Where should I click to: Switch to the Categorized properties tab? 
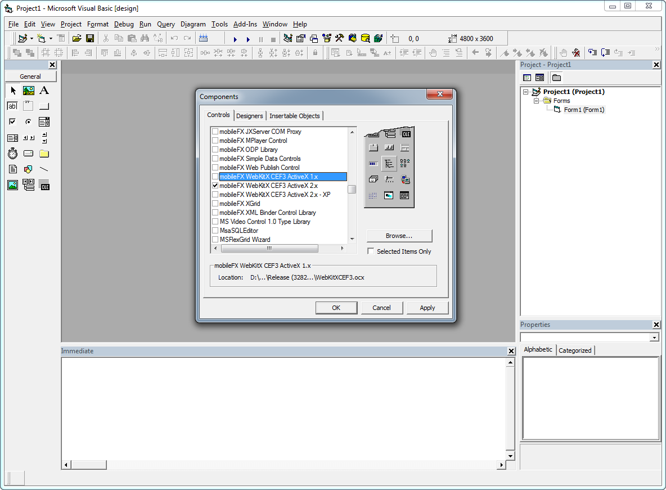575,350
